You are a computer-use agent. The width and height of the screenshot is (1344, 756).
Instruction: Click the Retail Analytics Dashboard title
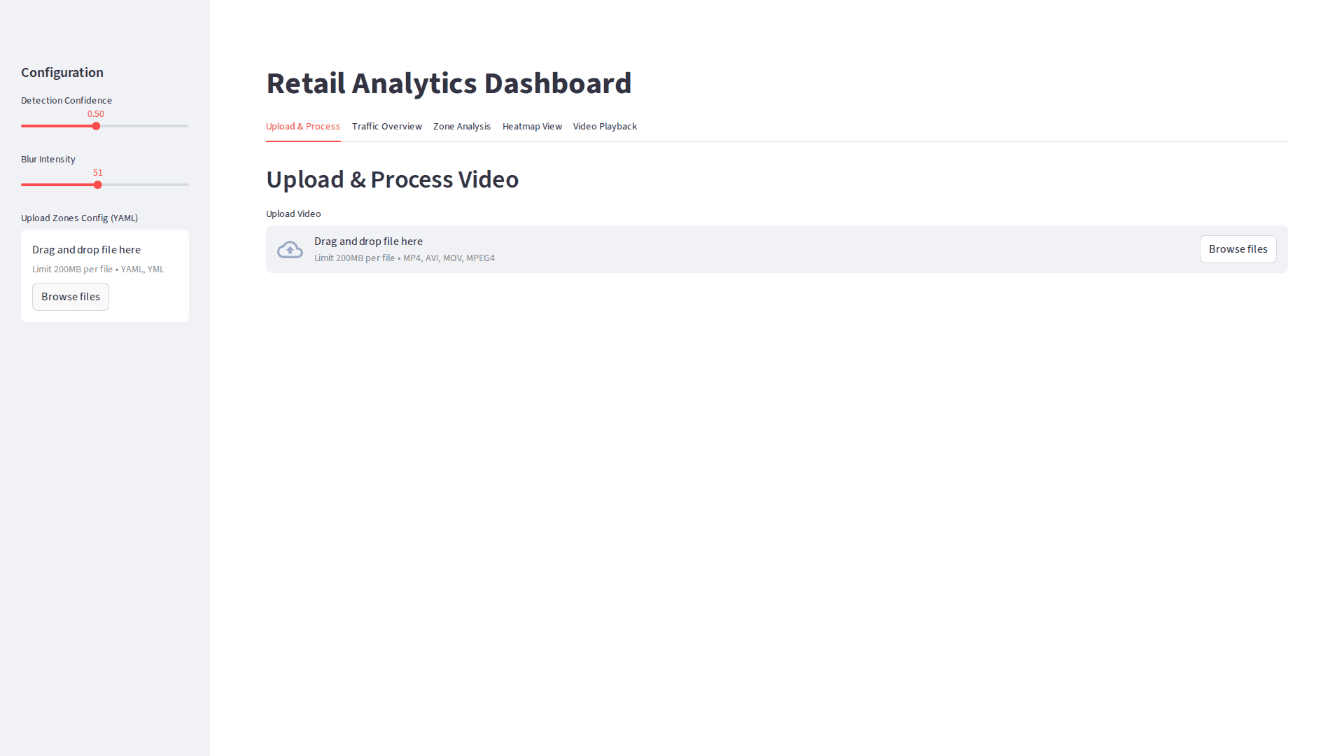448,83
